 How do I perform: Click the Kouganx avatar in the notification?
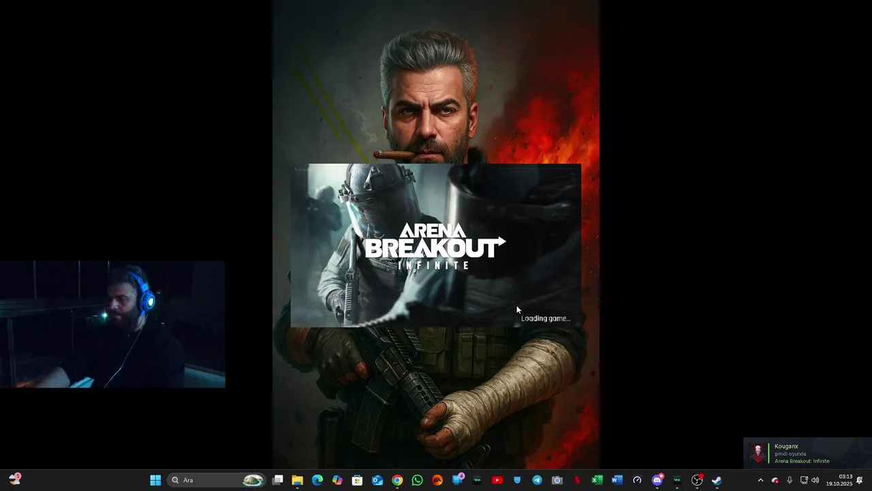point(758,453)
